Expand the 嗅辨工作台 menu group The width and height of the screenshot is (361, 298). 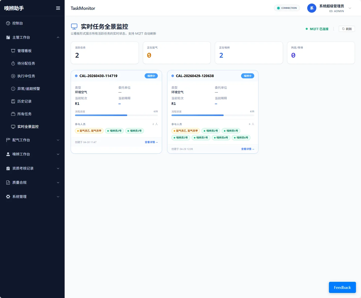(x=58, y=154)
